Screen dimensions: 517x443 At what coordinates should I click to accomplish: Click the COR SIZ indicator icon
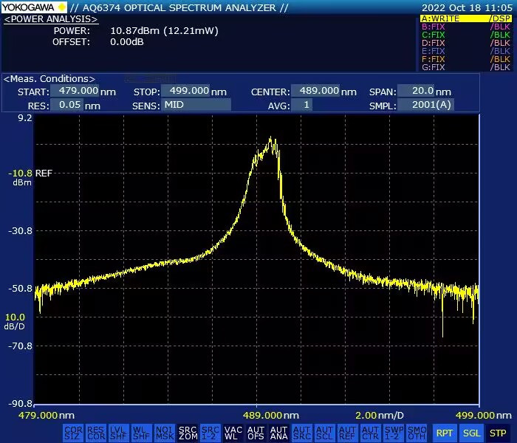coord(73,433)
